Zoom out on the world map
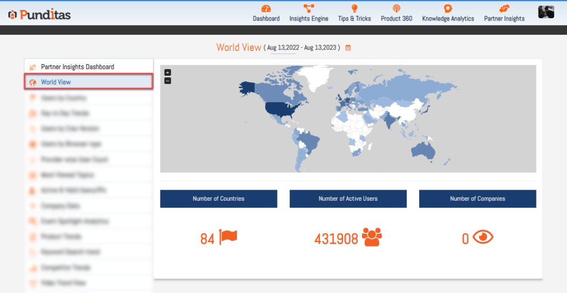This screenshot has height=293, width=567. (x=168, y=81)
